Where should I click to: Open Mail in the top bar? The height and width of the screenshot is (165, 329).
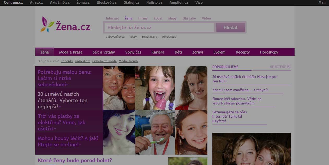tap(322, 3)
